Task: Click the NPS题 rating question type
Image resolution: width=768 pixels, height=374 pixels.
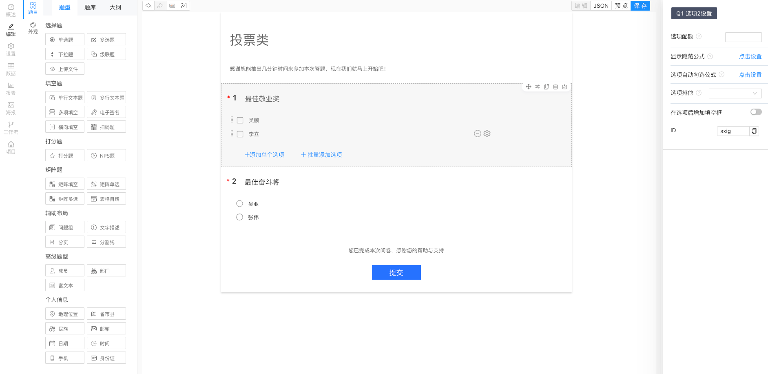Action: pos(106,155)
